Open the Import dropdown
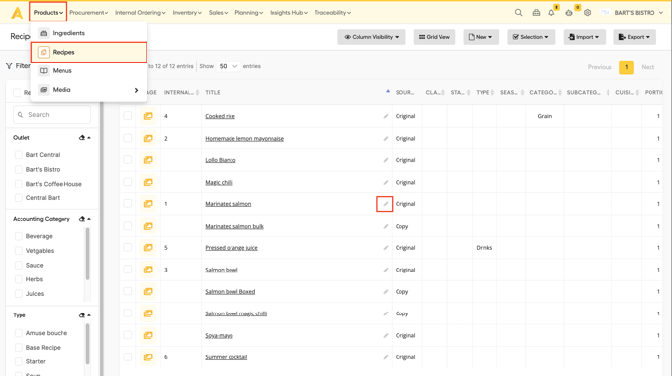This screenshot has width=672, height=376. [x=584, y=37]
